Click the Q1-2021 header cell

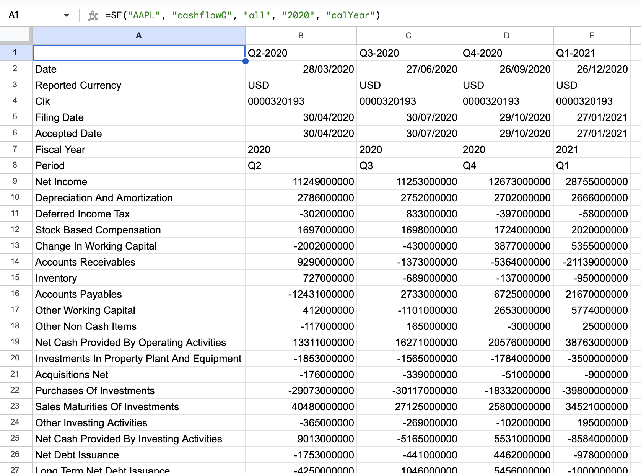[592, 53]
